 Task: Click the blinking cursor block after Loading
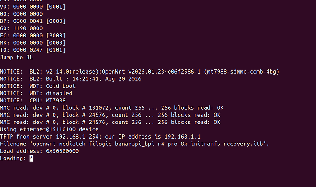click(31, 158)
